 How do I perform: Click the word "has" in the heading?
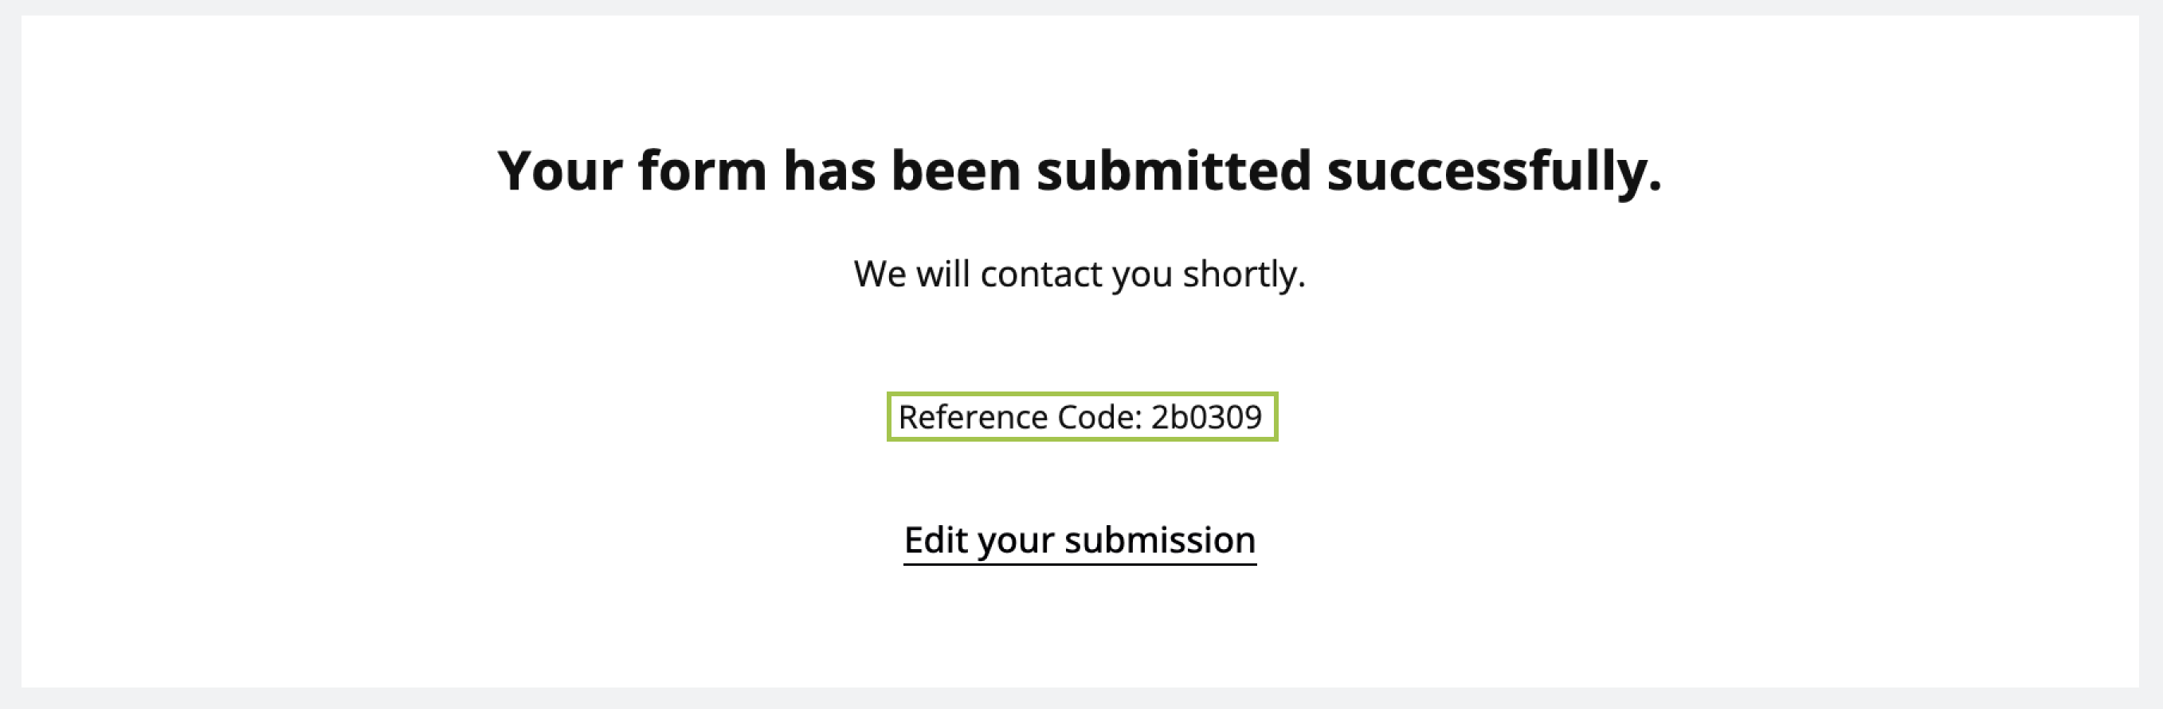(x=829, y=171)
